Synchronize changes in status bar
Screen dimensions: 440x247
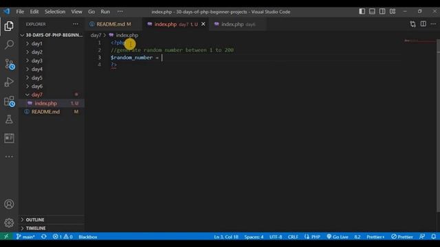coord(44,237)
